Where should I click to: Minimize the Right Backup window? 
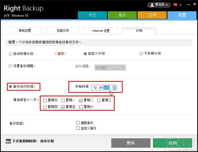click(188, 5)
